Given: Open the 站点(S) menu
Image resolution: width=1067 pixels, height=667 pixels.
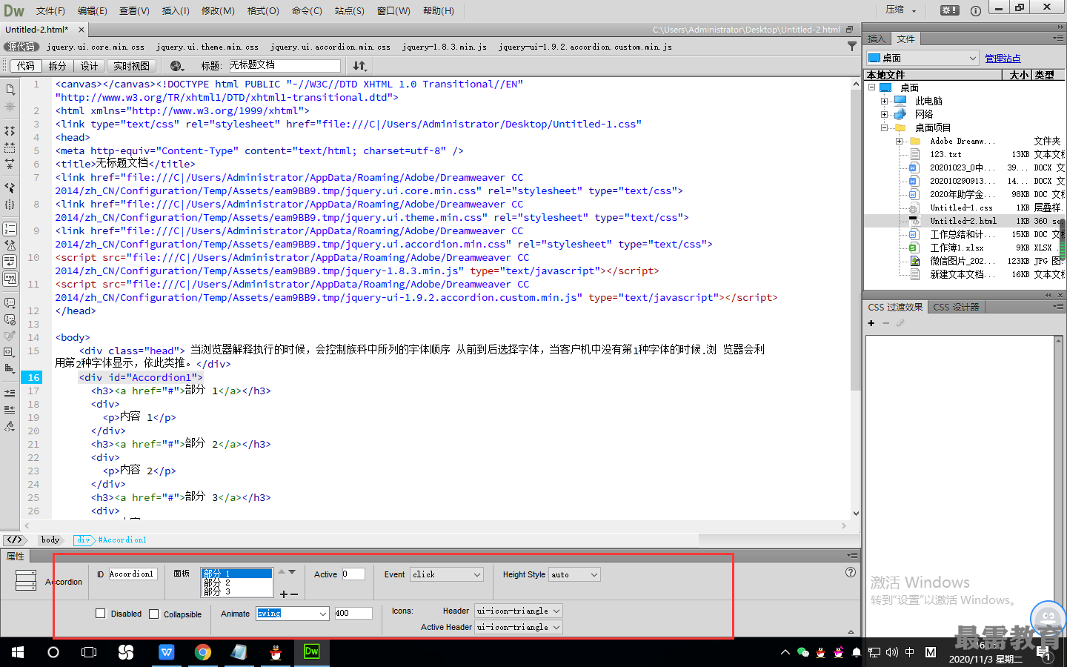Looking at the screenshot, I should point(350,10).
